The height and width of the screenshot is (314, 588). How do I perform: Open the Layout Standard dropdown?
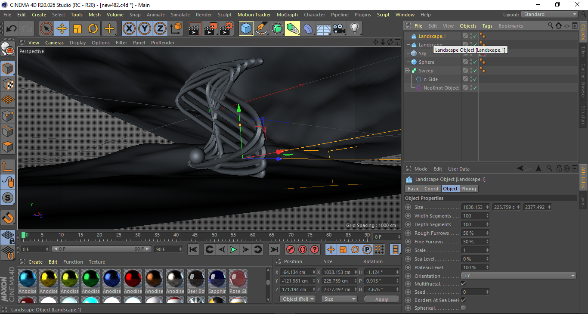tap(550, 14)
